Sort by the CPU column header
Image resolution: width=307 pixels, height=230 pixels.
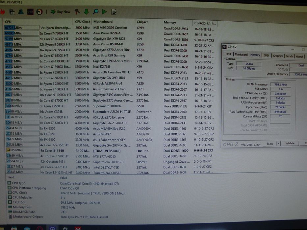coord(38,22)
